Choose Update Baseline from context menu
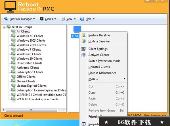This screenshot has width=170, height=126. pyautogui.click(x=103, y=41)
